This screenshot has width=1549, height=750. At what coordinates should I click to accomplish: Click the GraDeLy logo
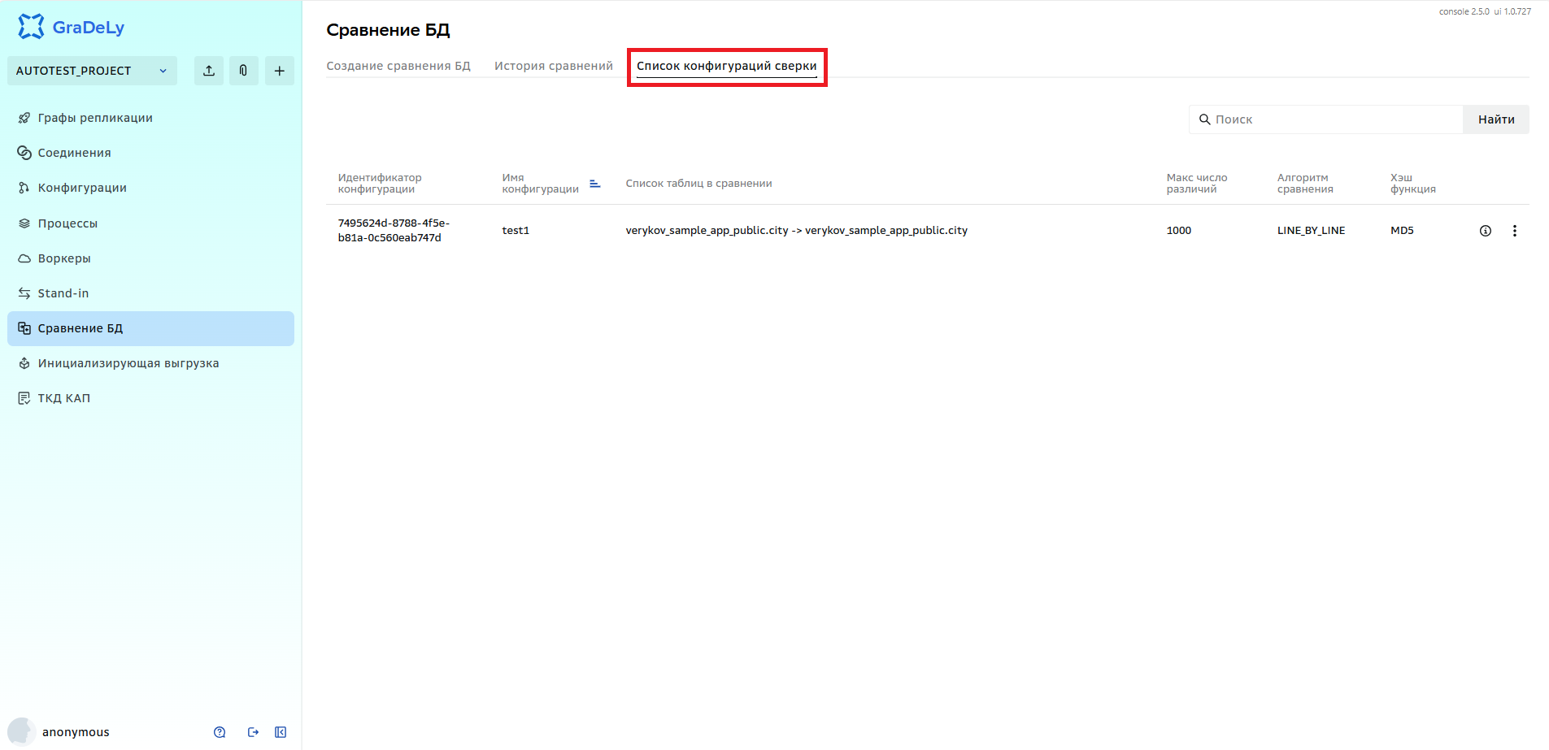[x=71, y=27]
